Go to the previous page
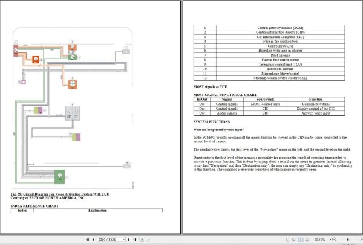This screenshot has width=363, height=245. [x=93, y=240]
